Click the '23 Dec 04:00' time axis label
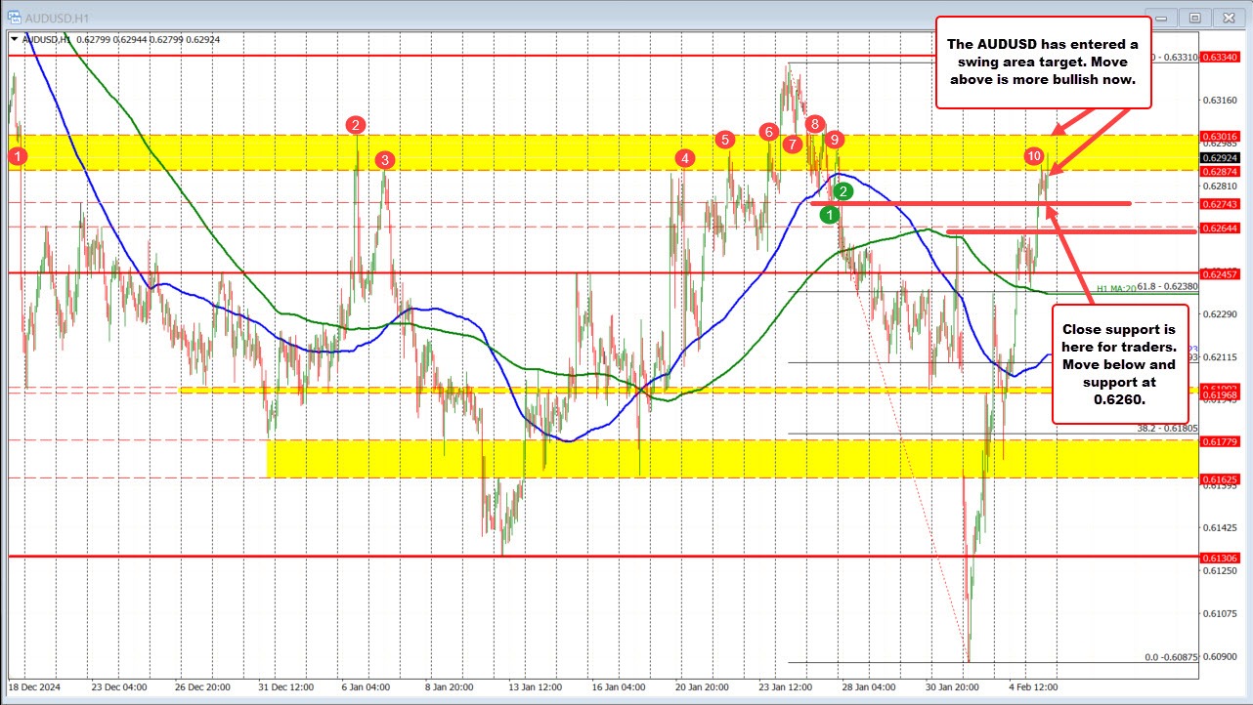1253x705 pixels. [x=120, y=687]
